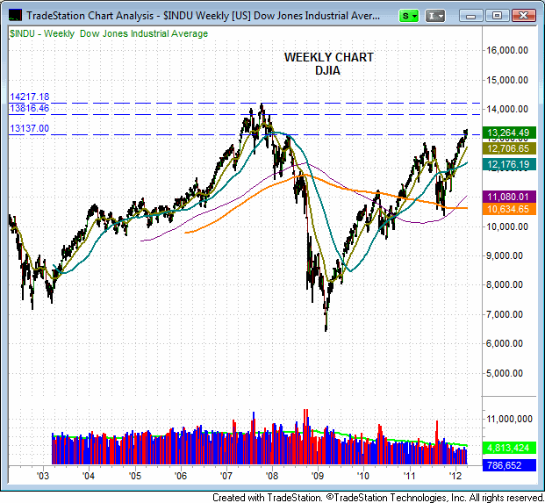The image size is (545, 503).
Task: Click the $INDU Weekly status line text
Action: (109, 33)
